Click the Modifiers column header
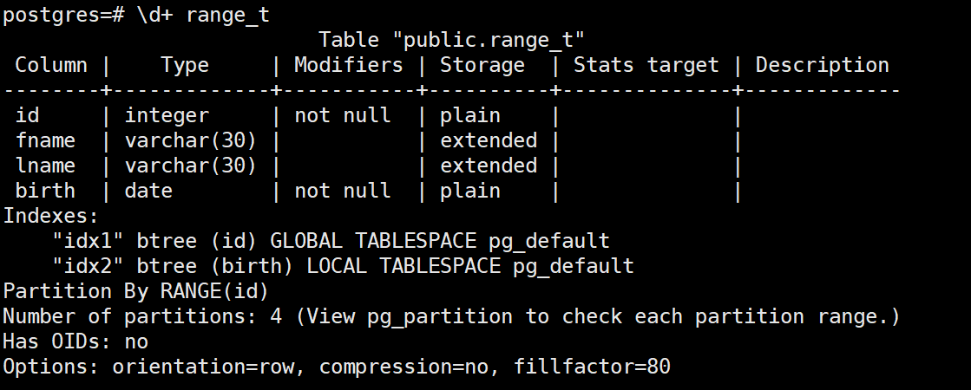This screenshot has width=971, height=390. [x=349, y=65]
